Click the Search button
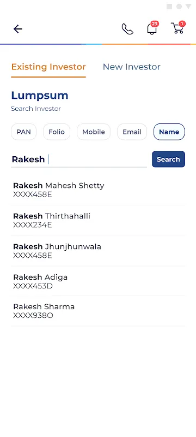Viewport: 196px width, 437px height. click(x=168, y=159)
